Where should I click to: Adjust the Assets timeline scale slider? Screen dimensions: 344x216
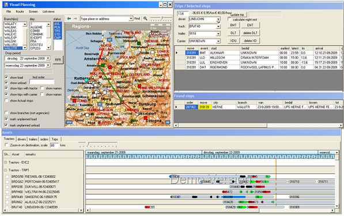(88, 144)
